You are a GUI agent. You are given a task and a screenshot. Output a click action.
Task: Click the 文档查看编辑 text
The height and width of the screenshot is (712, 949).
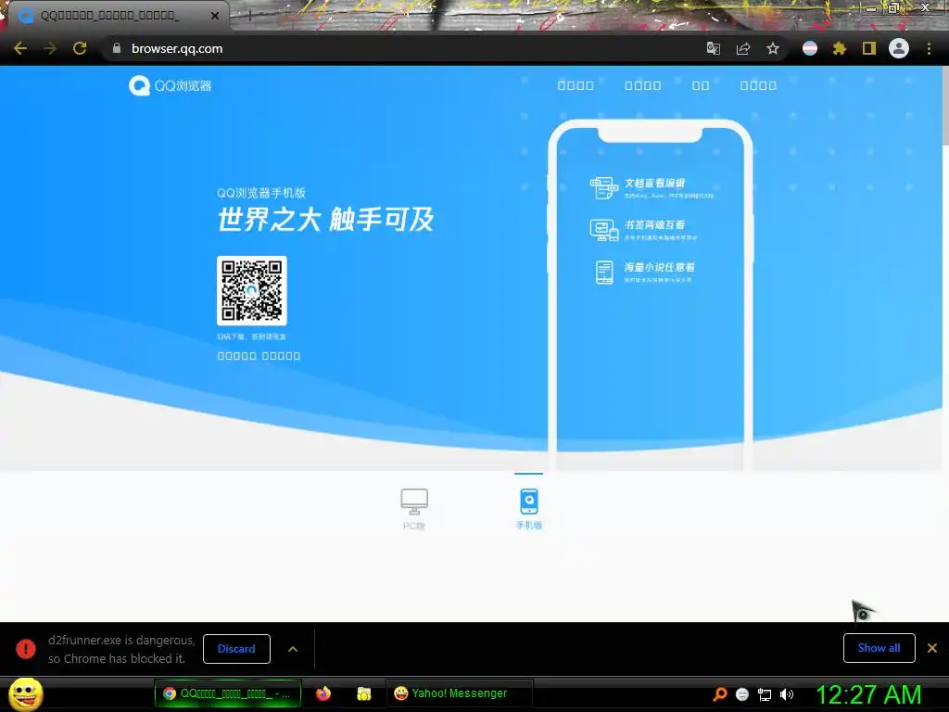tap(654, 183)
